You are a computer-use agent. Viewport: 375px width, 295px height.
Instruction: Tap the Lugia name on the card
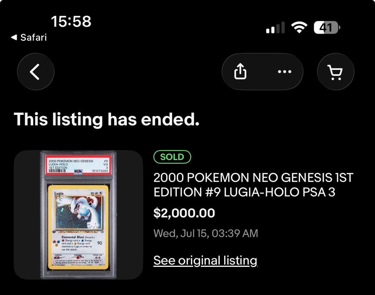[59, 193]
